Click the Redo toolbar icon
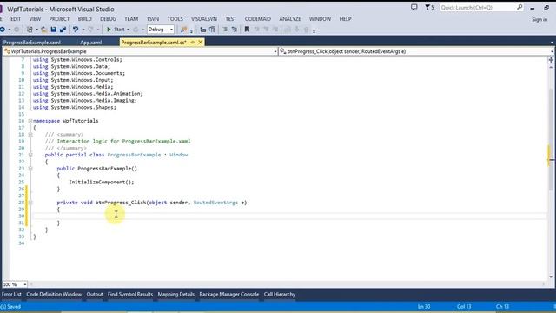 [90, 30]
